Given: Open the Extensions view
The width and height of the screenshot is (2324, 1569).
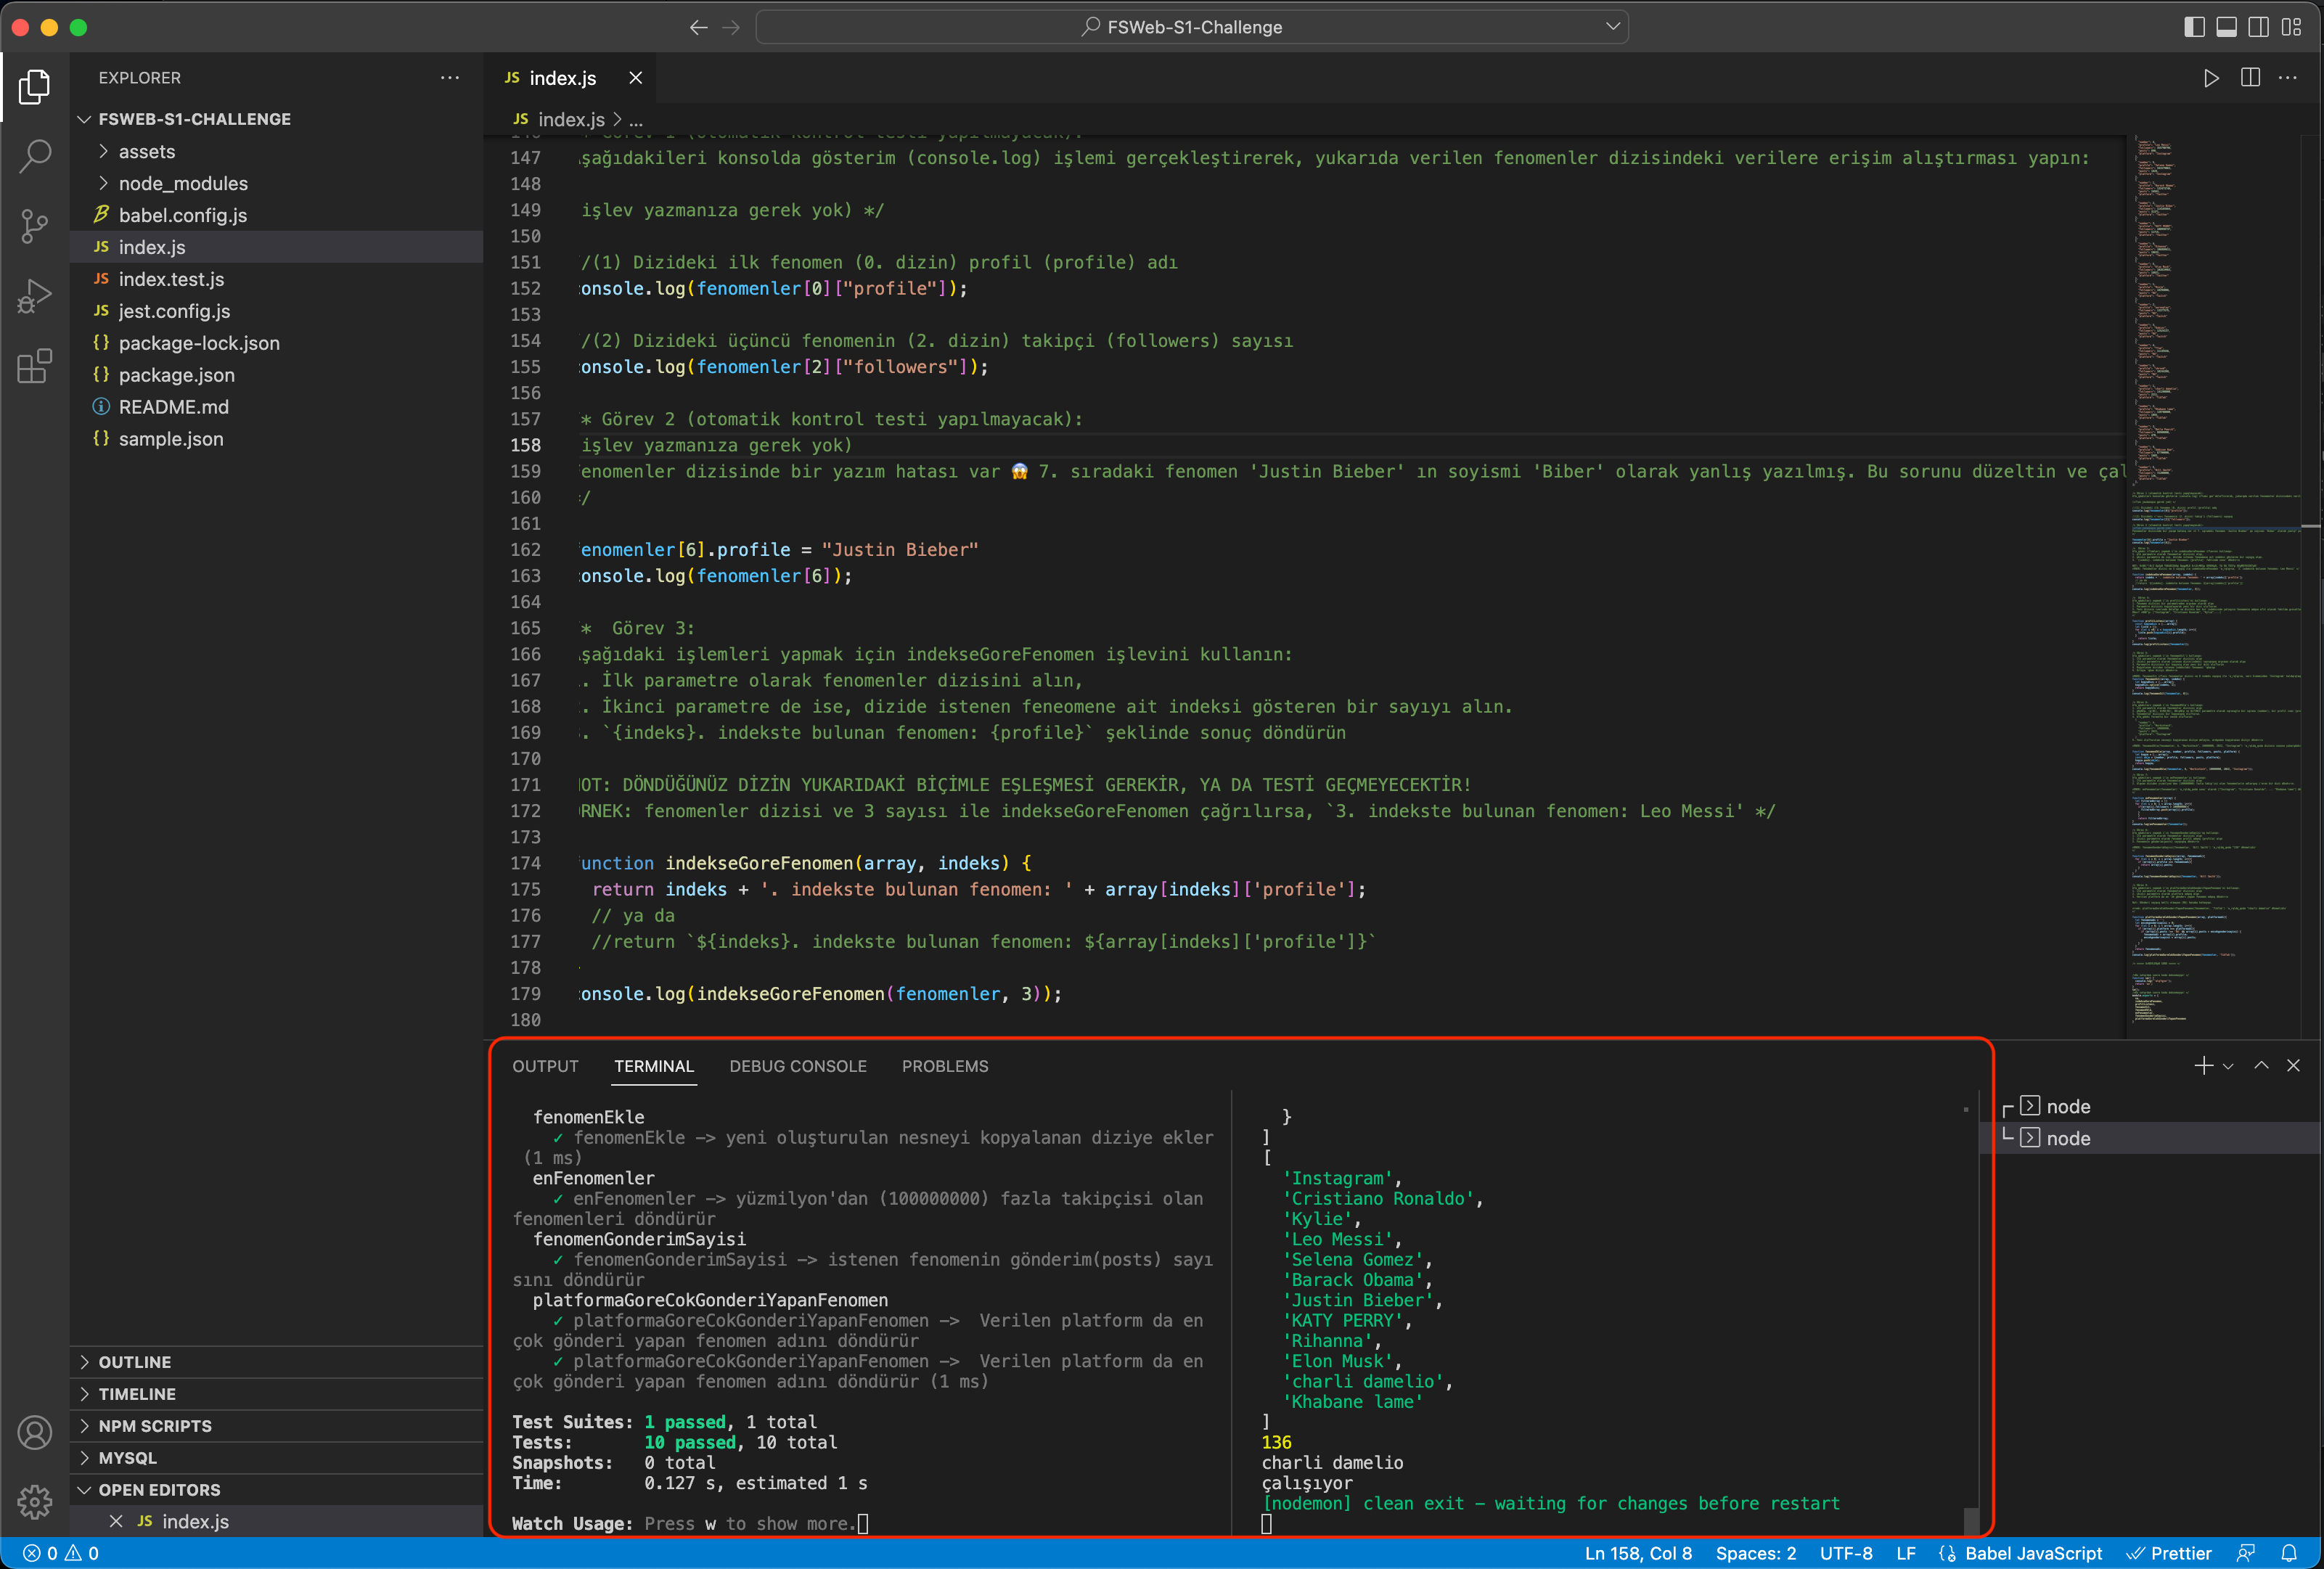Looking at the screenshot, I should click(35, 366).
